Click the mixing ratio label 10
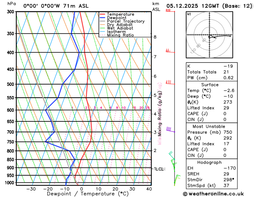 [124, 108]
